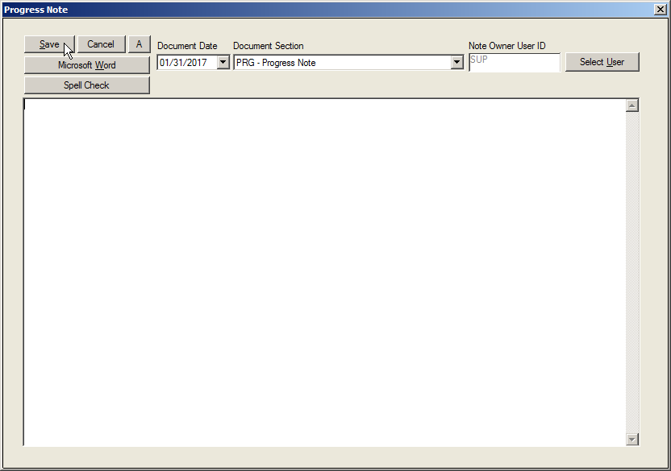Viewport: 671px width, 471px height.
Task: Expand the Document Section dropdown arrow
Action: (457, 63)
